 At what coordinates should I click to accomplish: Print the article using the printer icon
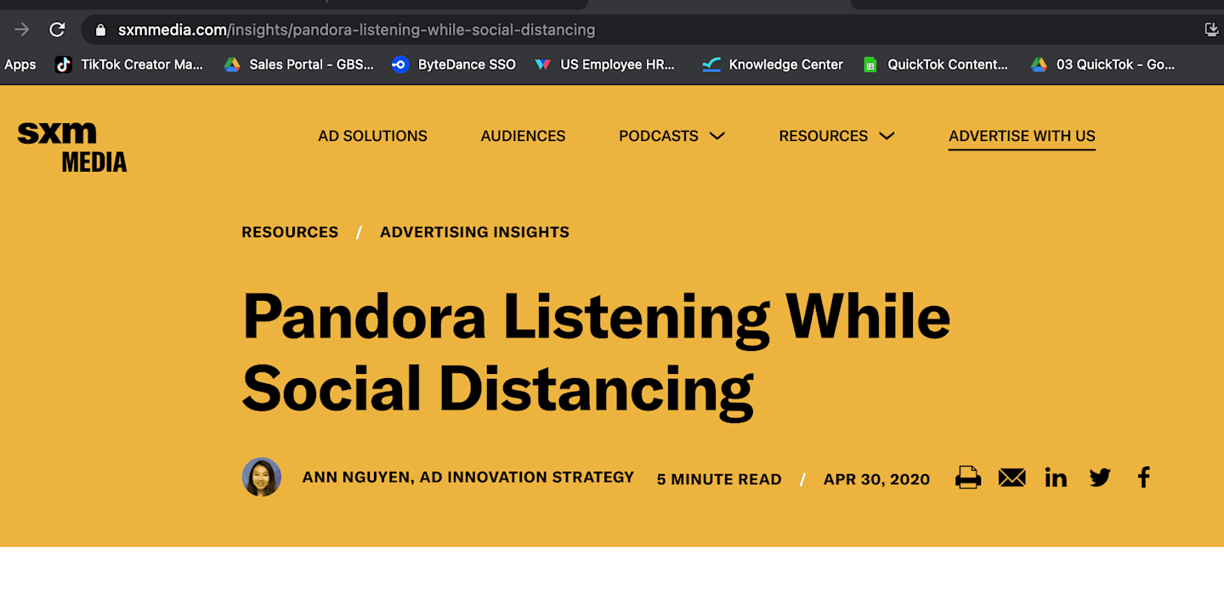pos(968,478)
